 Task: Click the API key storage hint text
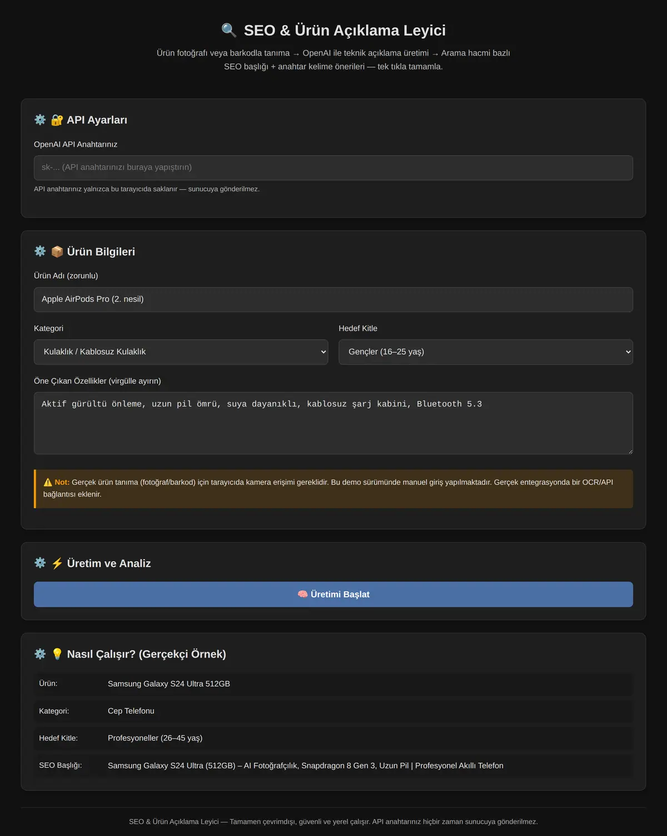click(x=147, y=189)
